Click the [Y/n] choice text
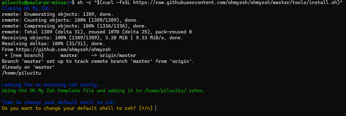This screenshot has width=346, height=116. point(146,108)
